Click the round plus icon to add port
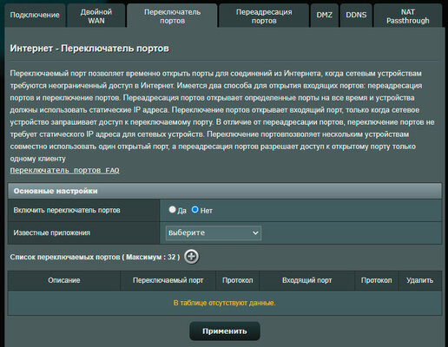Screen dimensions: 448x347 click(x=192, y=257)
